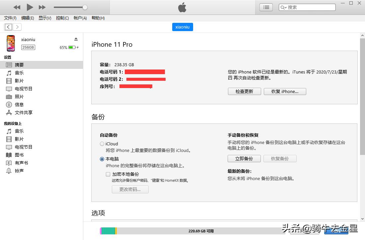This screenshot has height=240, width=365.
Task: Open the 帮助 menu
Action: [x=98, y=18]
